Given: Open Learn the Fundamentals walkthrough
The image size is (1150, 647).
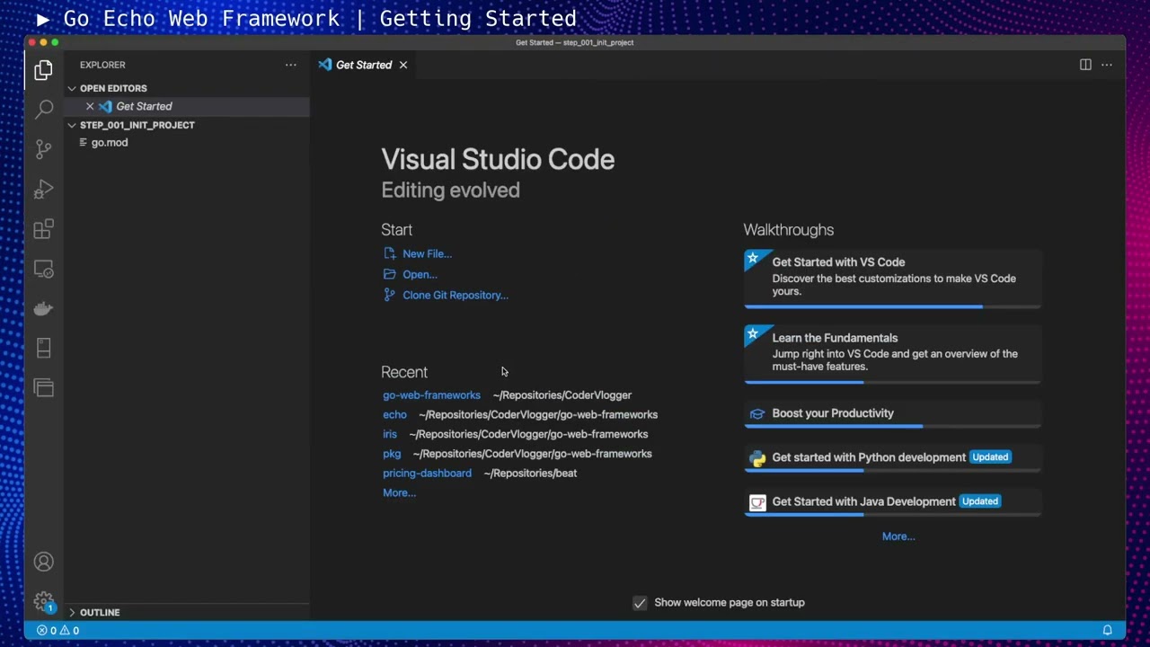Looking at the screenshot, I should pyautogui.click(x=892, y=354).
